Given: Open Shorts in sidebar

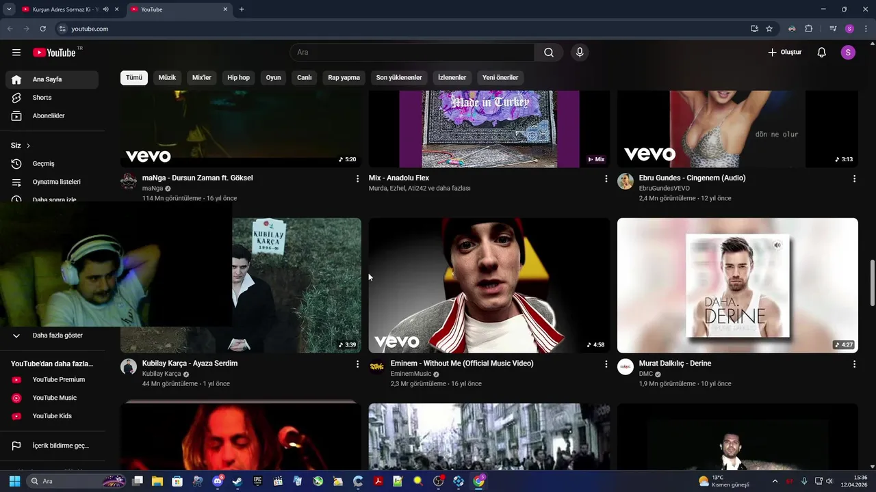Looking at the screenshot, I should [x=52, y=98].
